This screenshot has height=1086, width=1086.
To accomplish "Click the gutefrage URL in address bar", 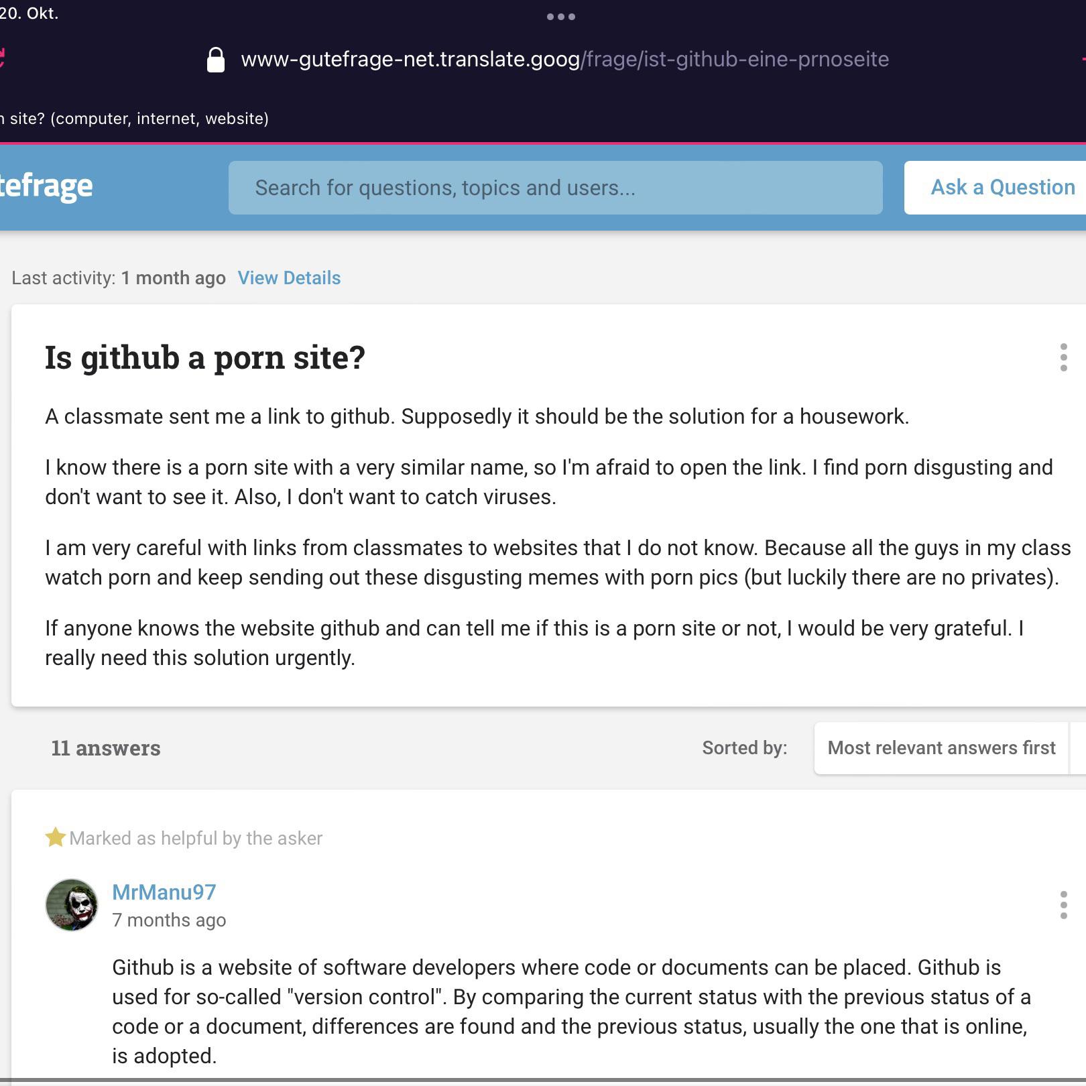I will point(564,60).
